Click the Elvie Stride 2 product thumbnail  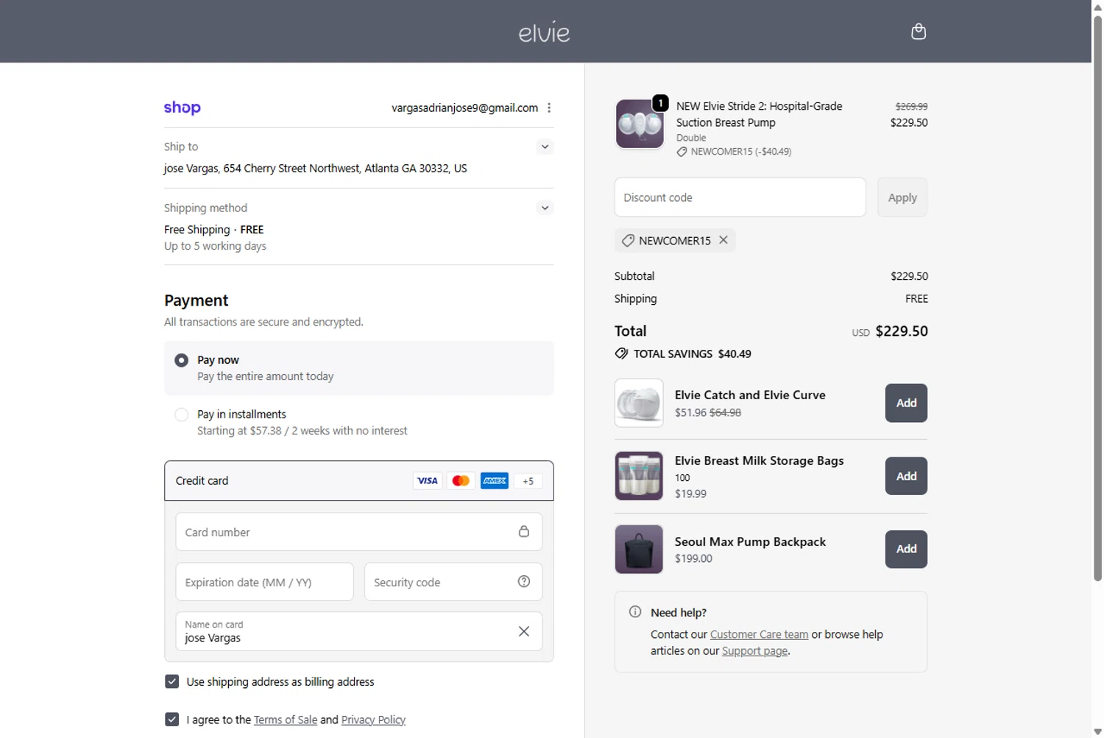click(640, 124)
